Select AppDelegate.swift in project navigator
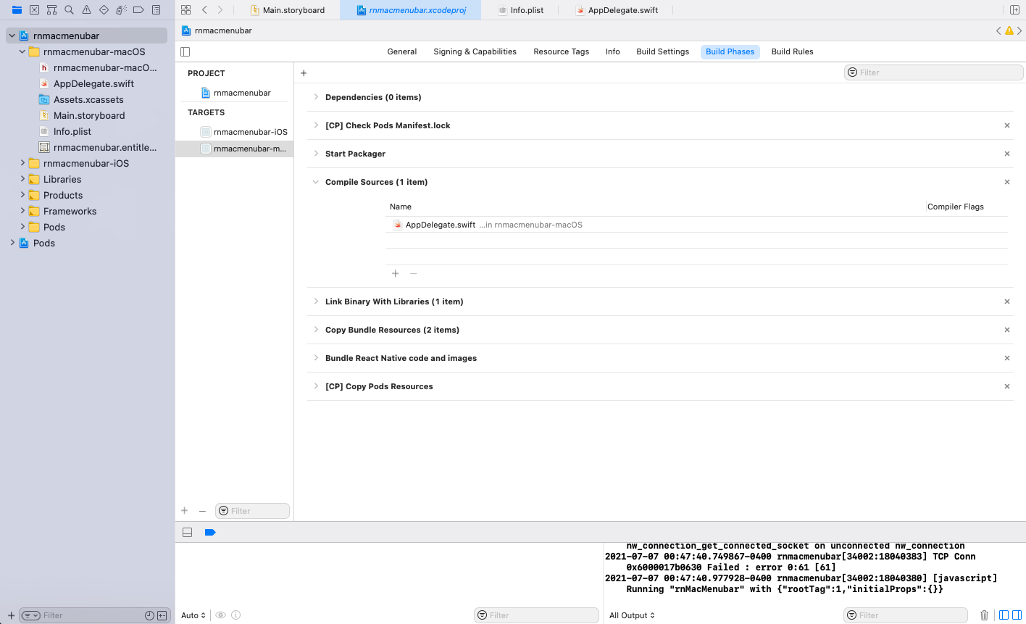Image resolution: width=1026 pixels, height=624 pixels. click(x=87, y=83)
